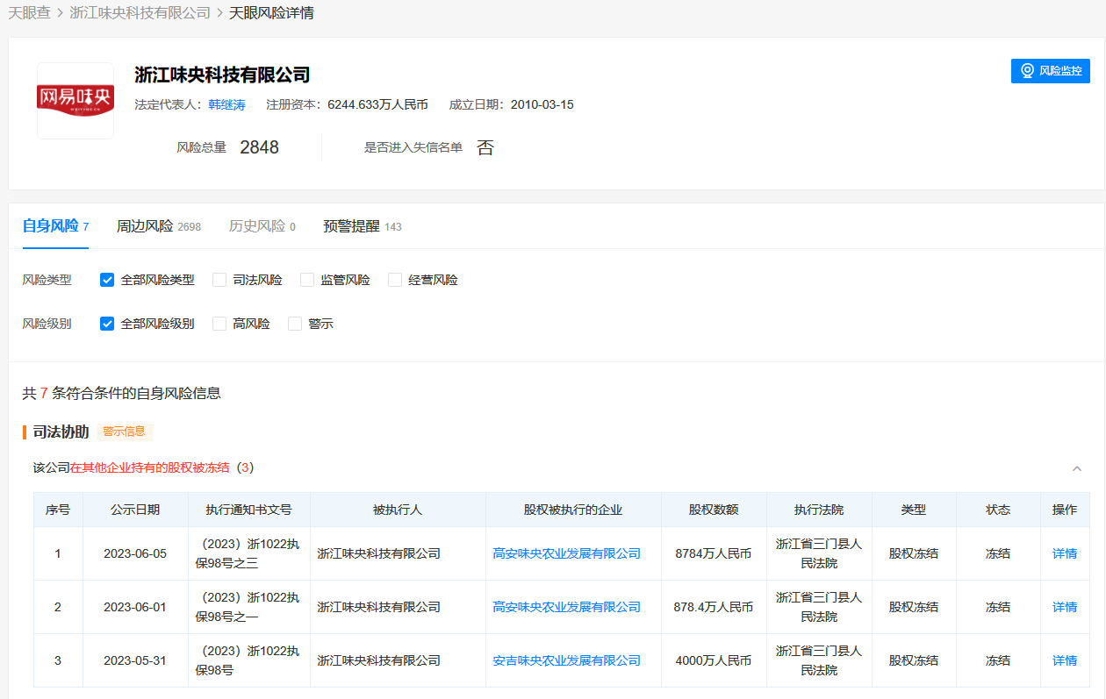
Task: Toggle the 全部风险级别 checkbox
Action: click(x=107, y=324)
